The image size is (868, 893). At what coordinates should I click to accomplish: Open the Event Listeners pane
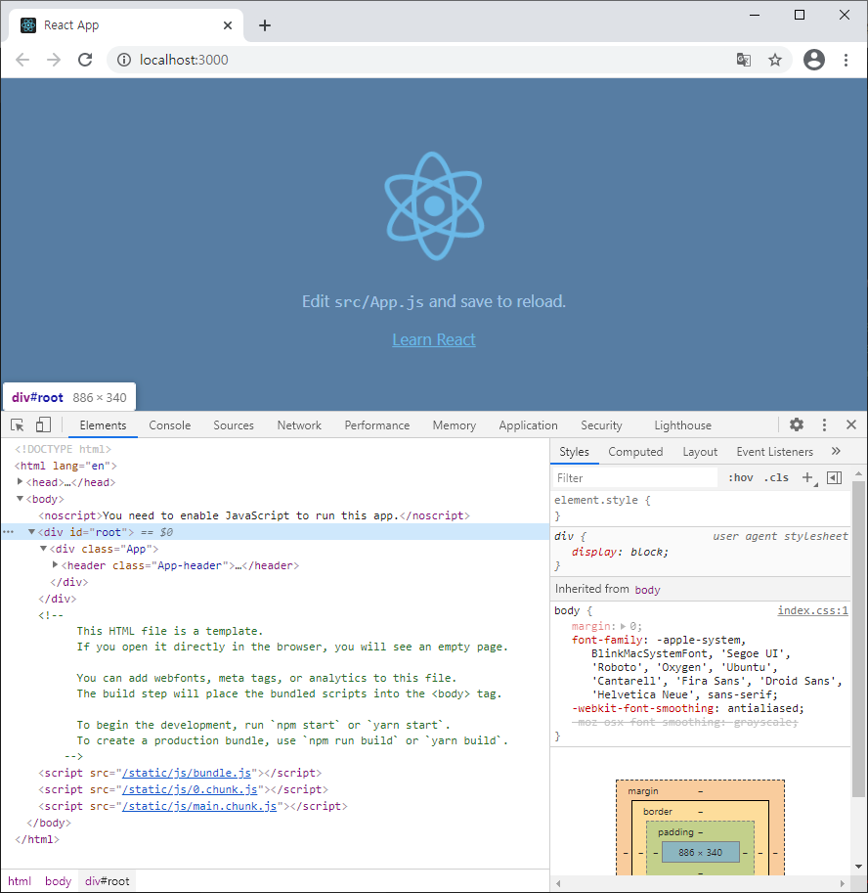pos(775,452)
